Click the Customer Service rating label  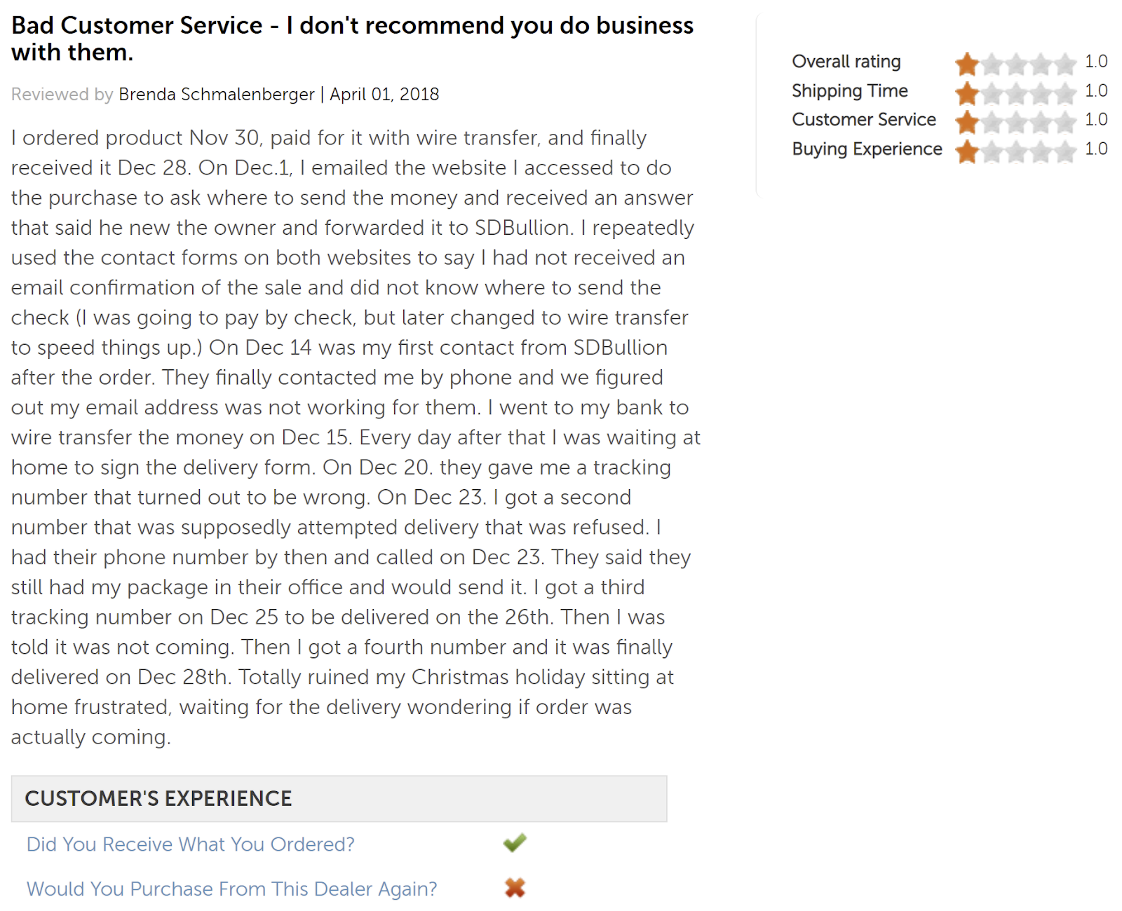864,120
